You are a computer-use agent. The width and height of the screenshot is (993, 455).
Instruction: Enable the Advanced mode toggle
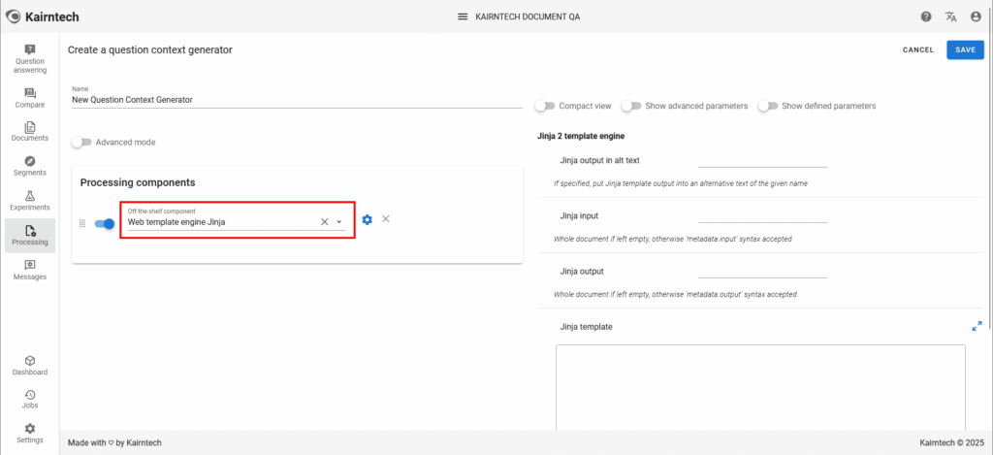[x=81, y=142]
